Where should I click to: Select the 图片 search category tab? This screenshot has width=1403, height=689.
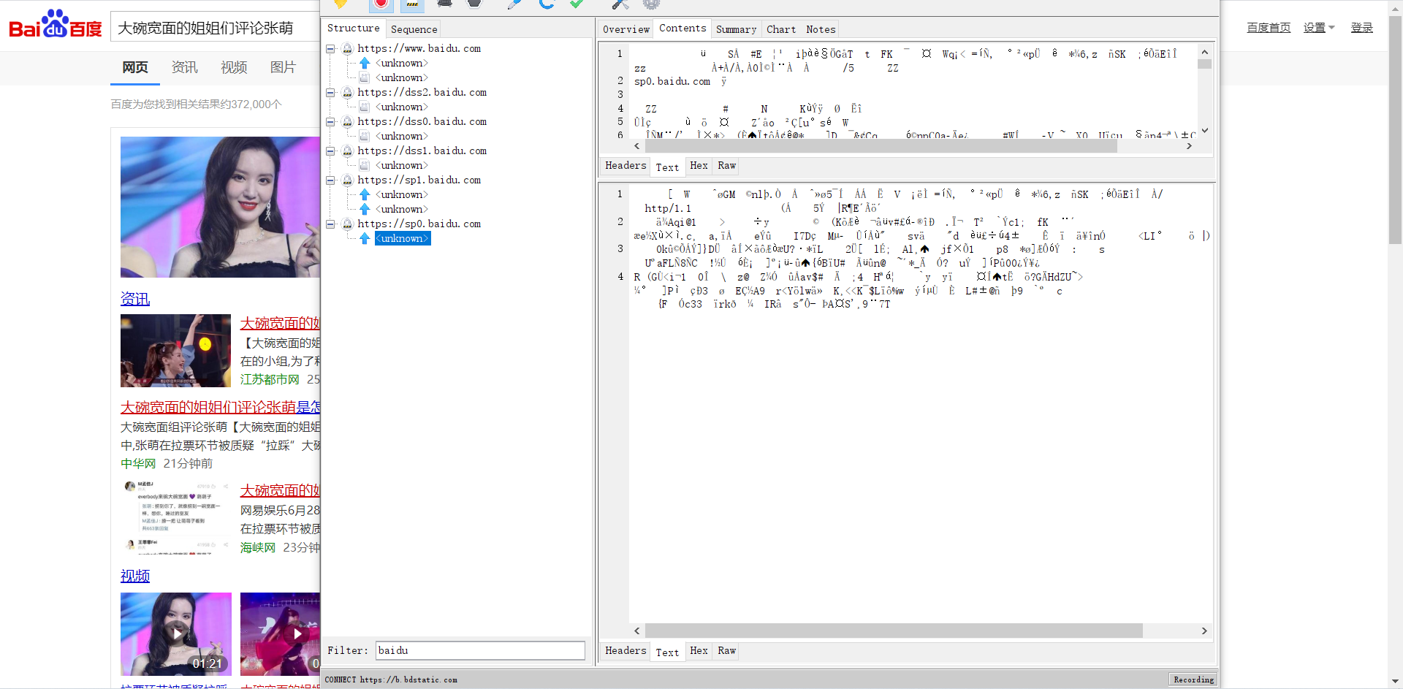[283, 67]
